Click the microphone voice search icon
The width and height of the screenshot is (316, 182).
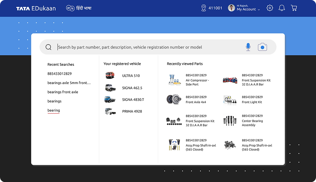point(248,47)
